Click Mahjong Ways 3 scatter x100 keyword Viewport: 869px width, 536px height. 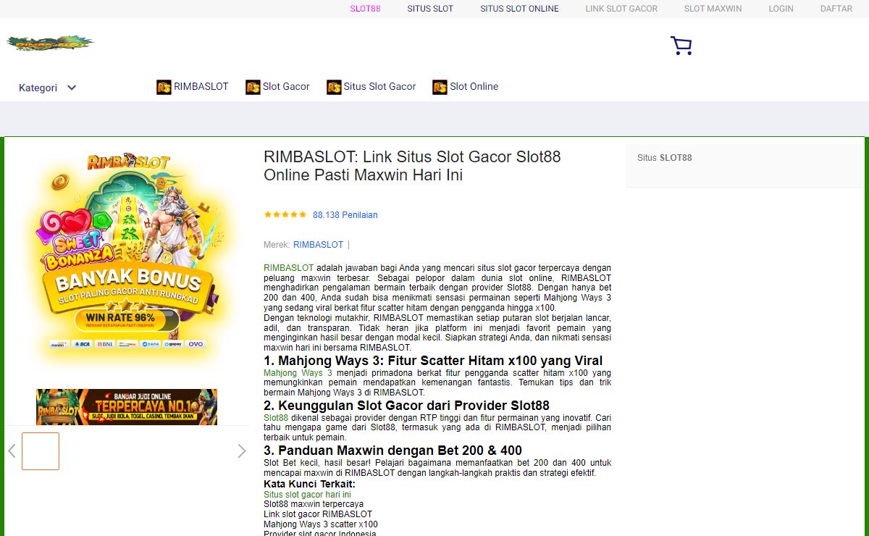click(x=321, y=524)
